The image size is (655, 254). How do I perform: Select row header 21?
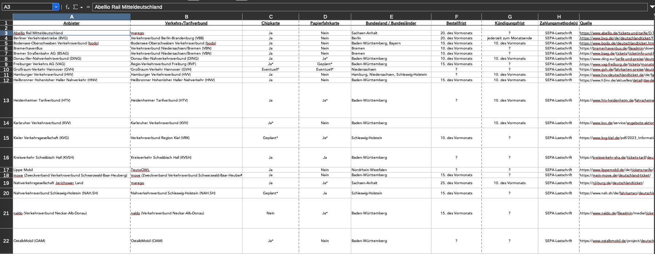click(x=6, y=213)
